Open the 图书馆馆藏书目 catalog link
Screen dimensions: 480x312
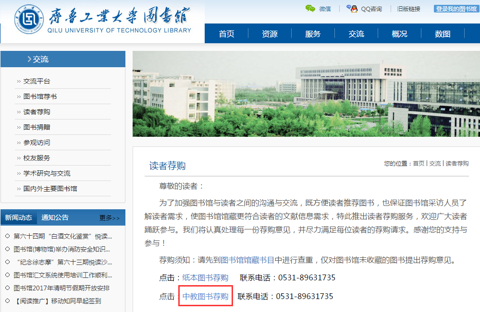pos(247,260)
